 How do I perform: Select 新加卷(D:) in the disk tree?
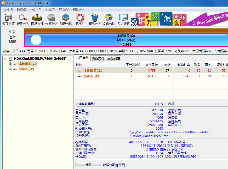tap(26, 69)
